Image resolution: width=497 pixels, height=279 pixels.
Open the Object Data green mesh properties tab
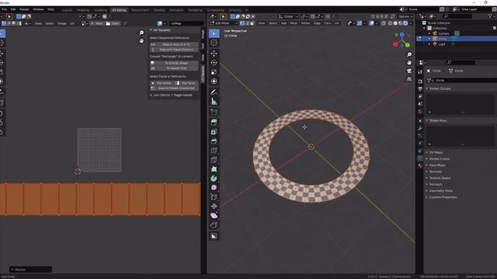point(420,158)
